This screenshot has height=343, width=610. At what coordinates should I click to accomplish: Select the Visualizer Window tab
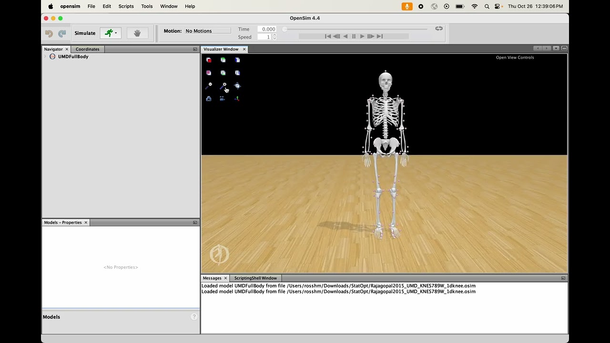221,49
